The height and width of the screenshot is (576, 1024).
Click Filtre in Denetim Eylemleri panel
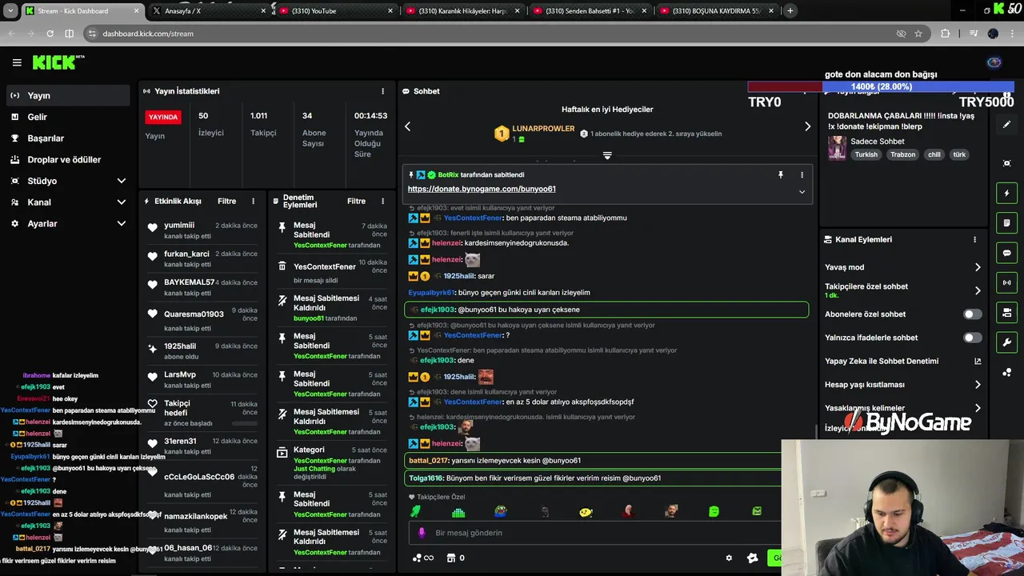[357, 201]
